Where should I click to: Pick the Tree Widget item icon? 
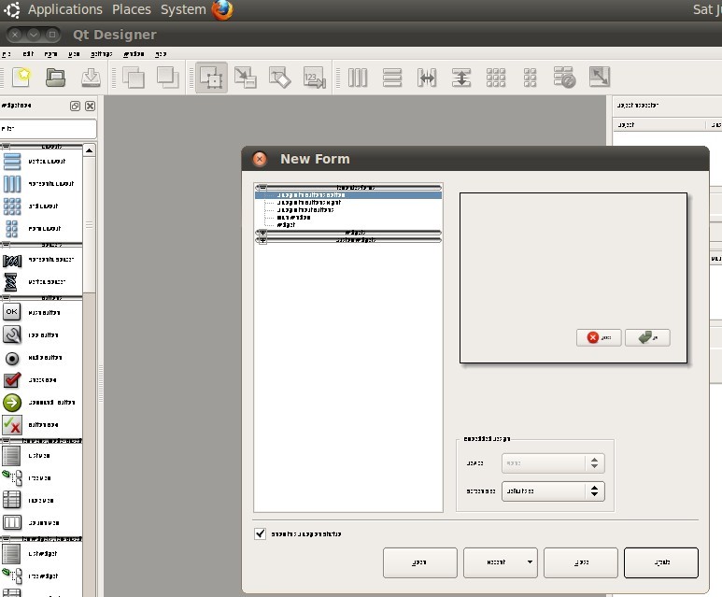coord(12,576)
